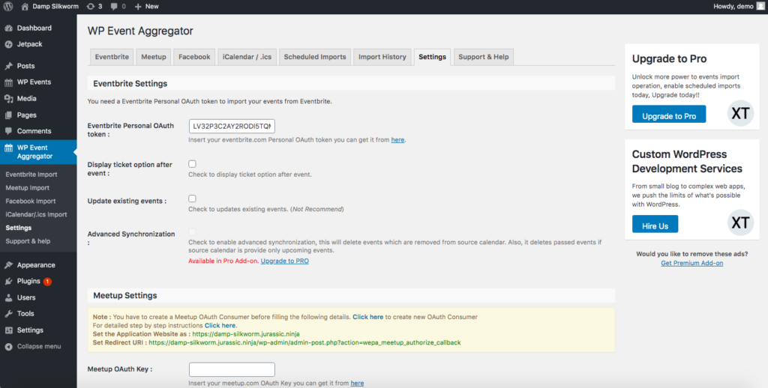Open Facebook Import submenu item
The height and width of the screenshot is (388, 768).
(x=30, y=201)
